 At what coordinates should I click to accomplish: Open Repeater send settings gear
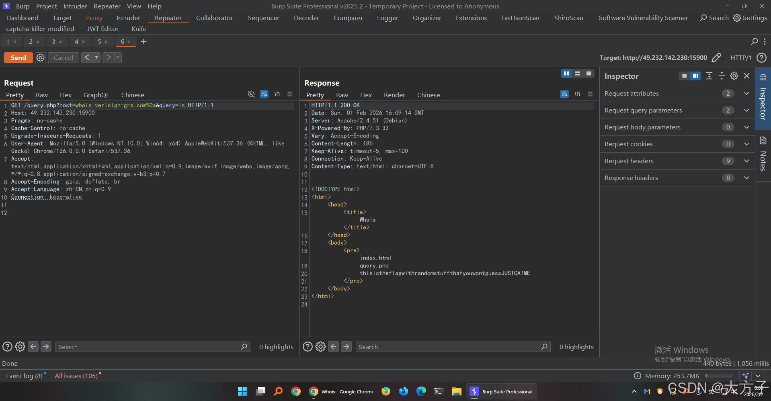pos(40,58)
